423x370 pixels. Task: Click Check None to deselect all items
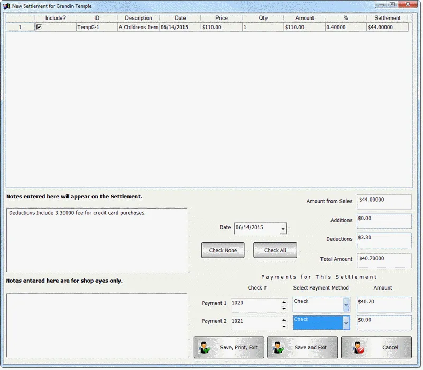click(x=223, y=250)
